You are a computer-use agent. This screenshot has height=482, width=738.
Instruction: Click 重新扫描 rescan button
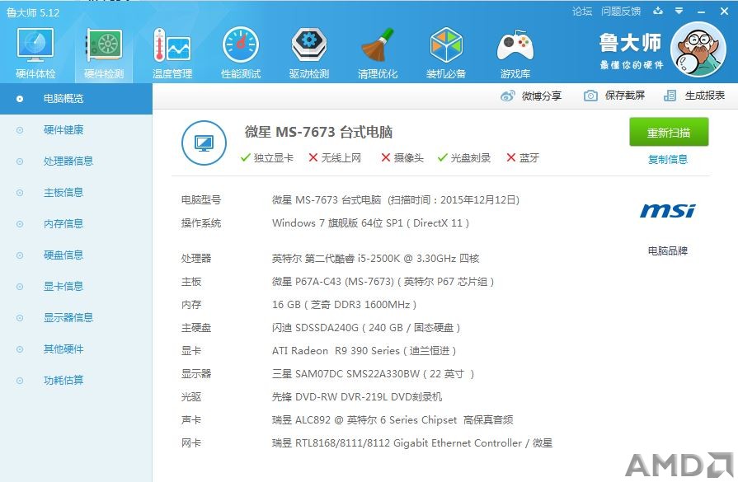[669, 132]
